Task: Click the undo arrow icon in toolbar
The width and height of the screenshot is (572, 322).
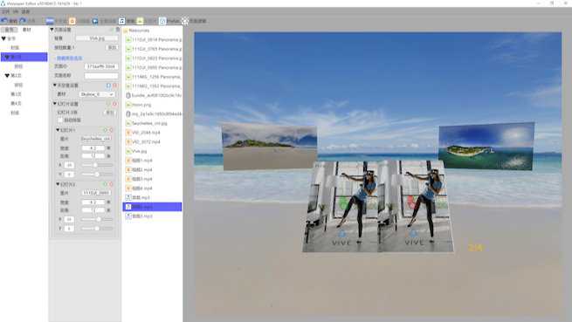Action: (4, 21)
